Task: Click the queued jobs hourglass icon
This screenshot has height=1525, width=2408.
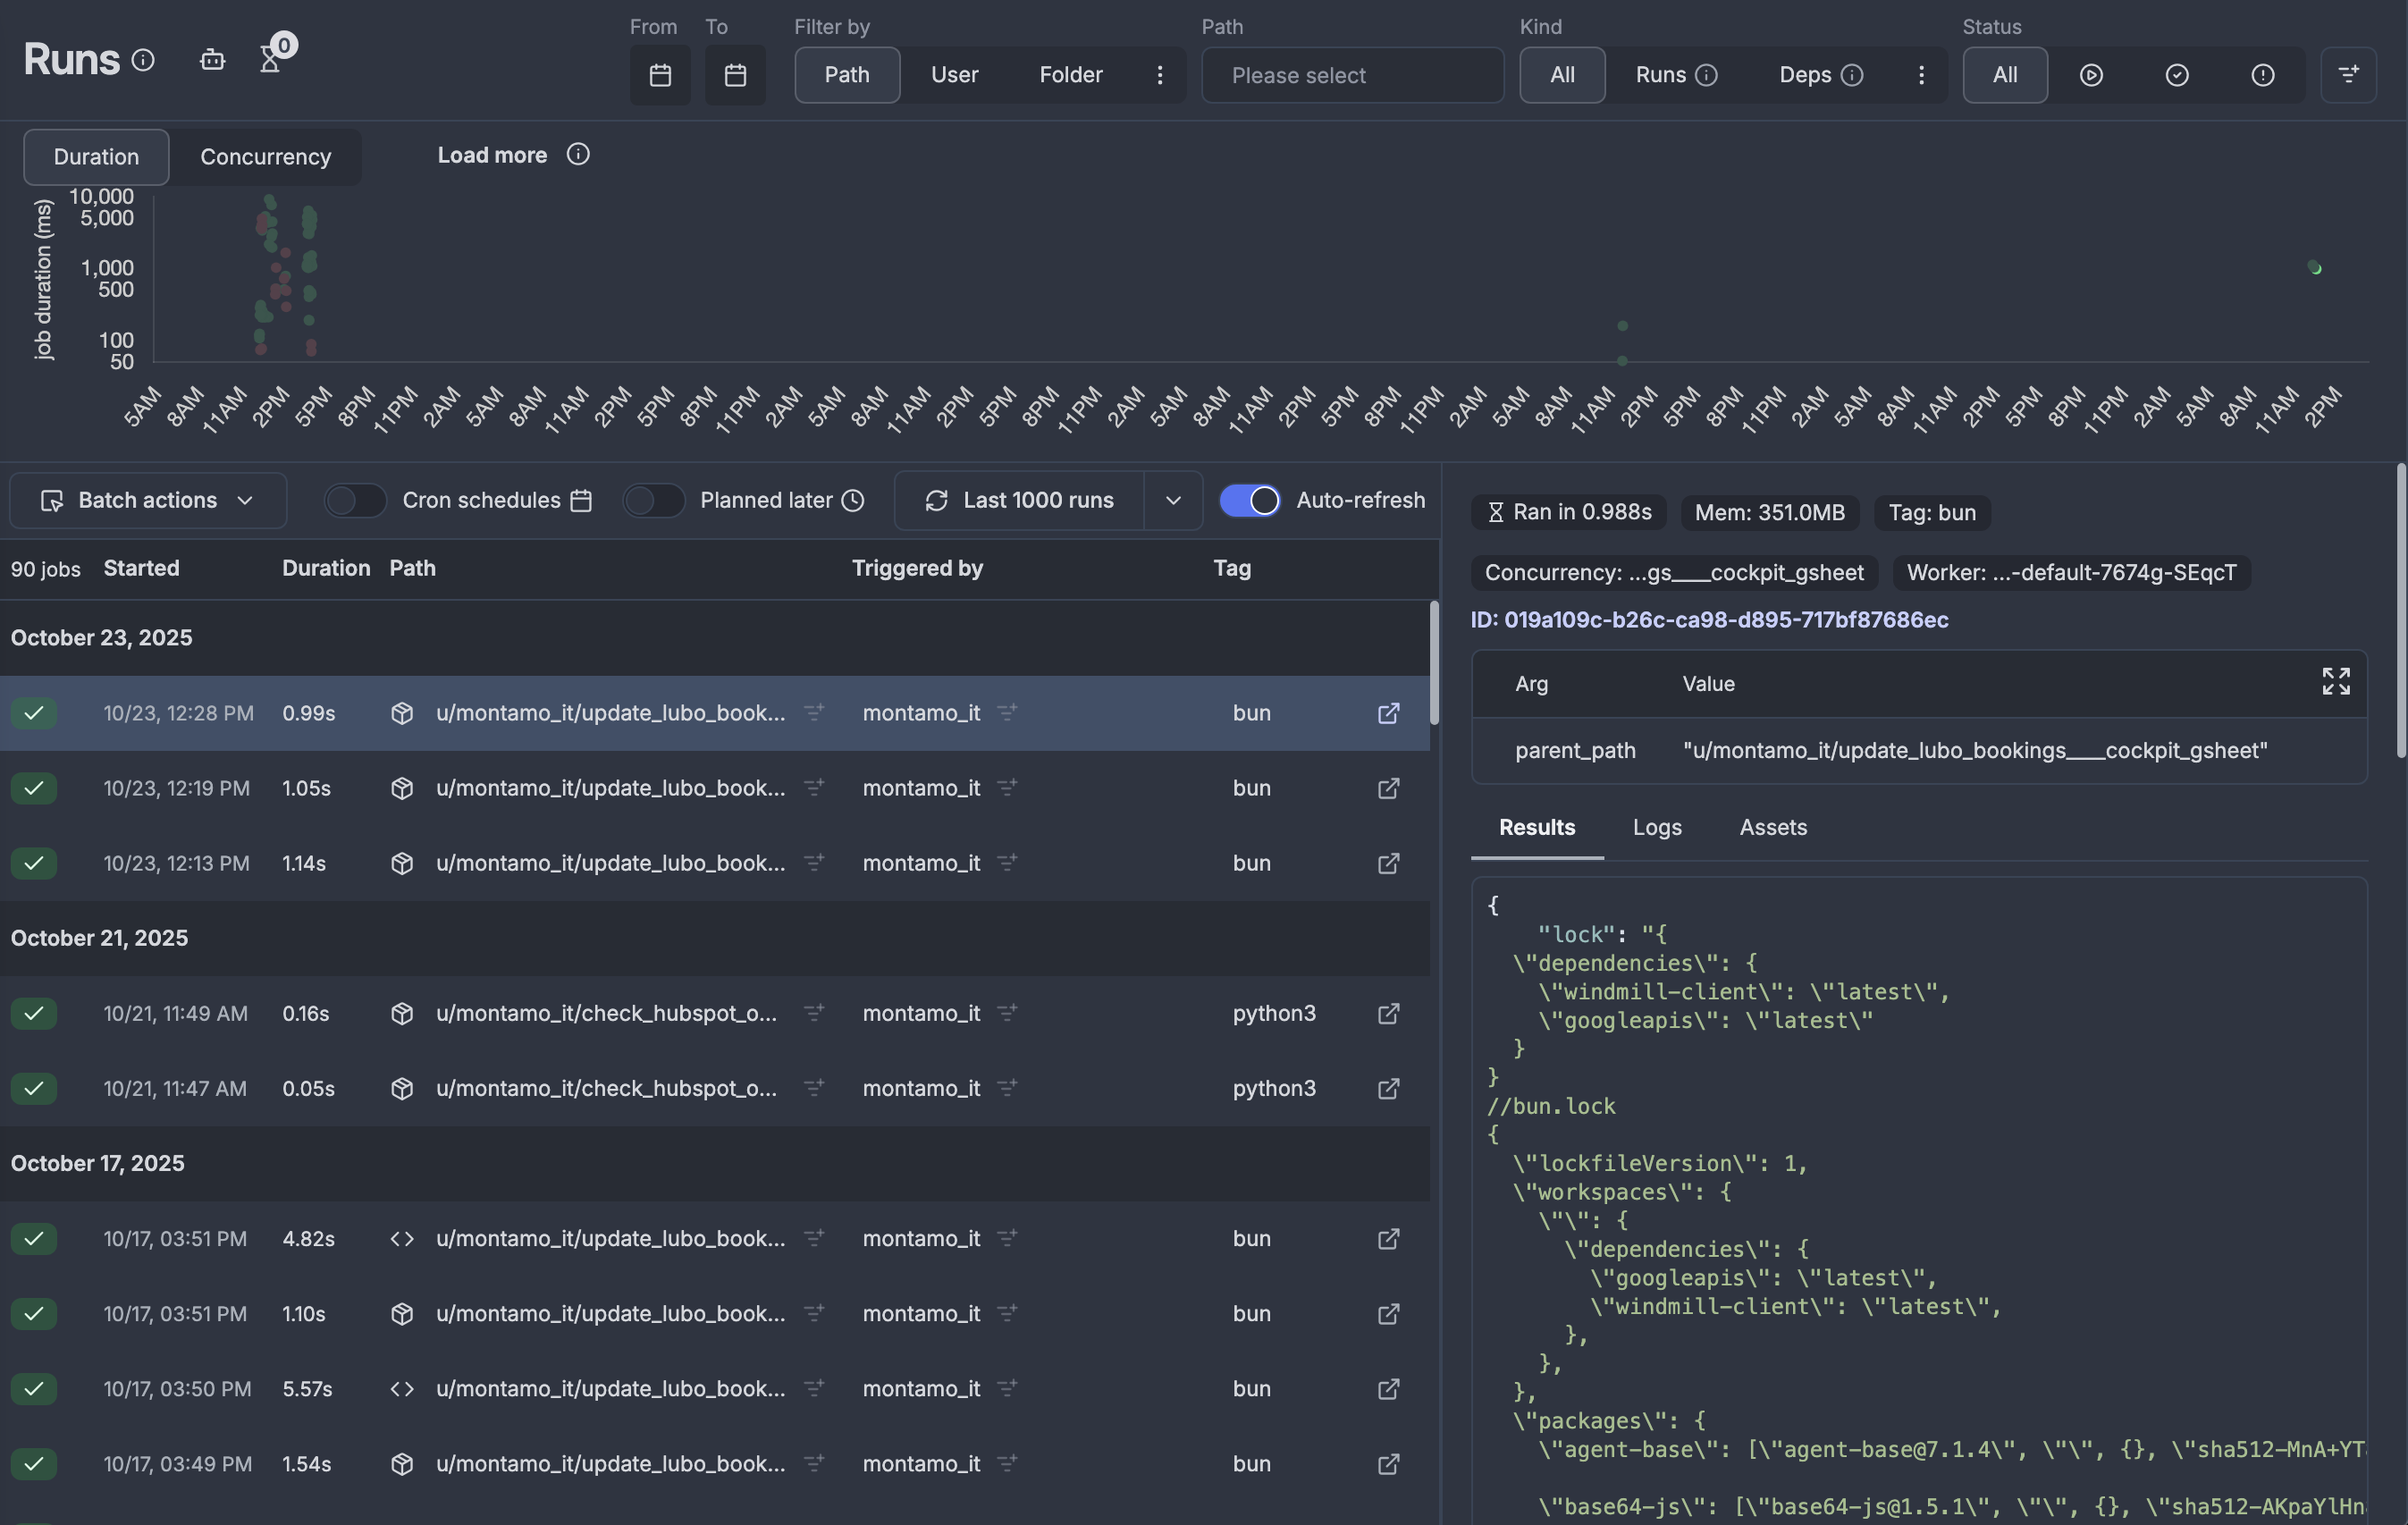Action: 270,61
